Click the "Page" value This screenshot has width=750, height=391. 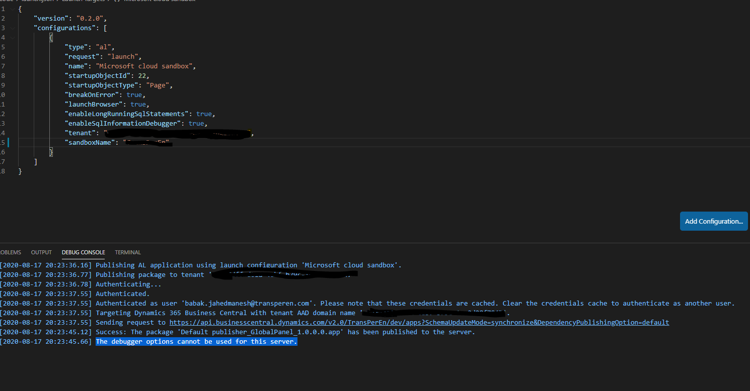coord(157,85)
